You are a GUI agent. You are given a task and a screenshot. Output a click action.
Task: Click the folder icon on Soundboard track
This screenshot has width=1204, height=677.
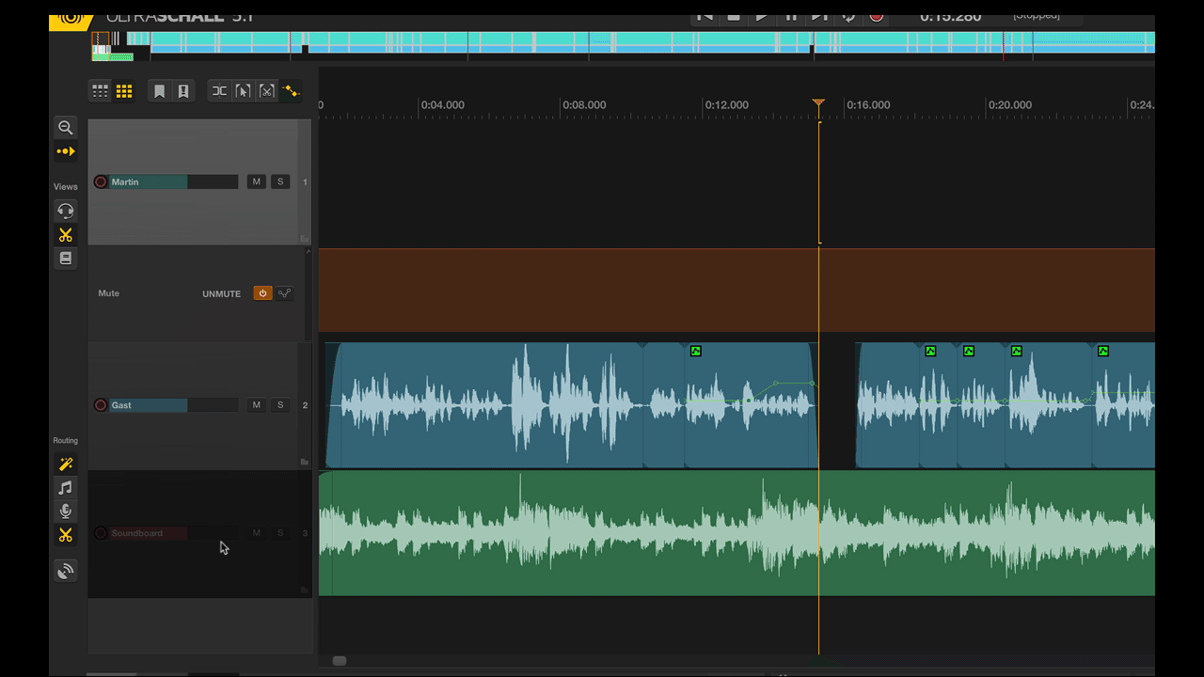pos(305,590)
